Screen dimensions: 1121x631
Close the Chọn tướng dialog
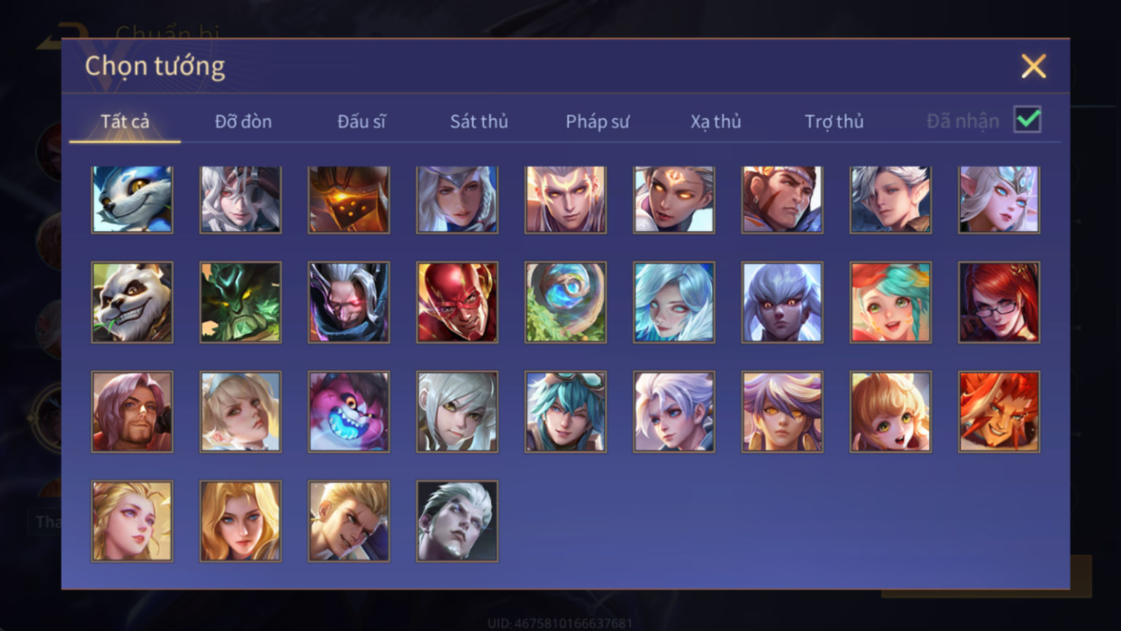pos(1033,66)
